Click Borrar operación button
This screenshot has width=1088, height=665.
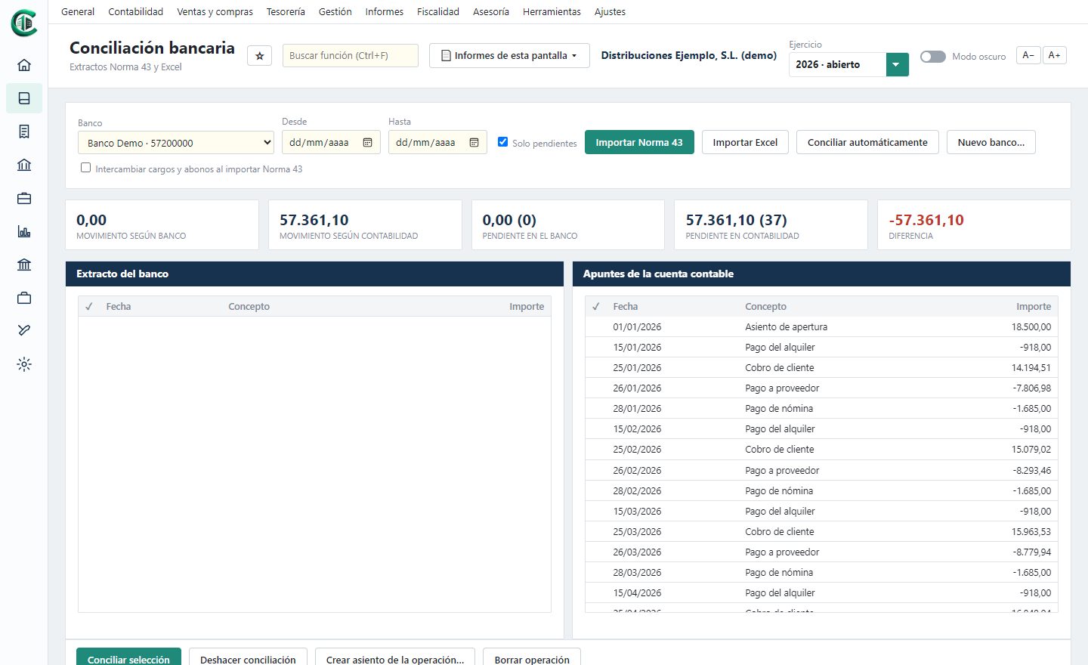point(532,658)
